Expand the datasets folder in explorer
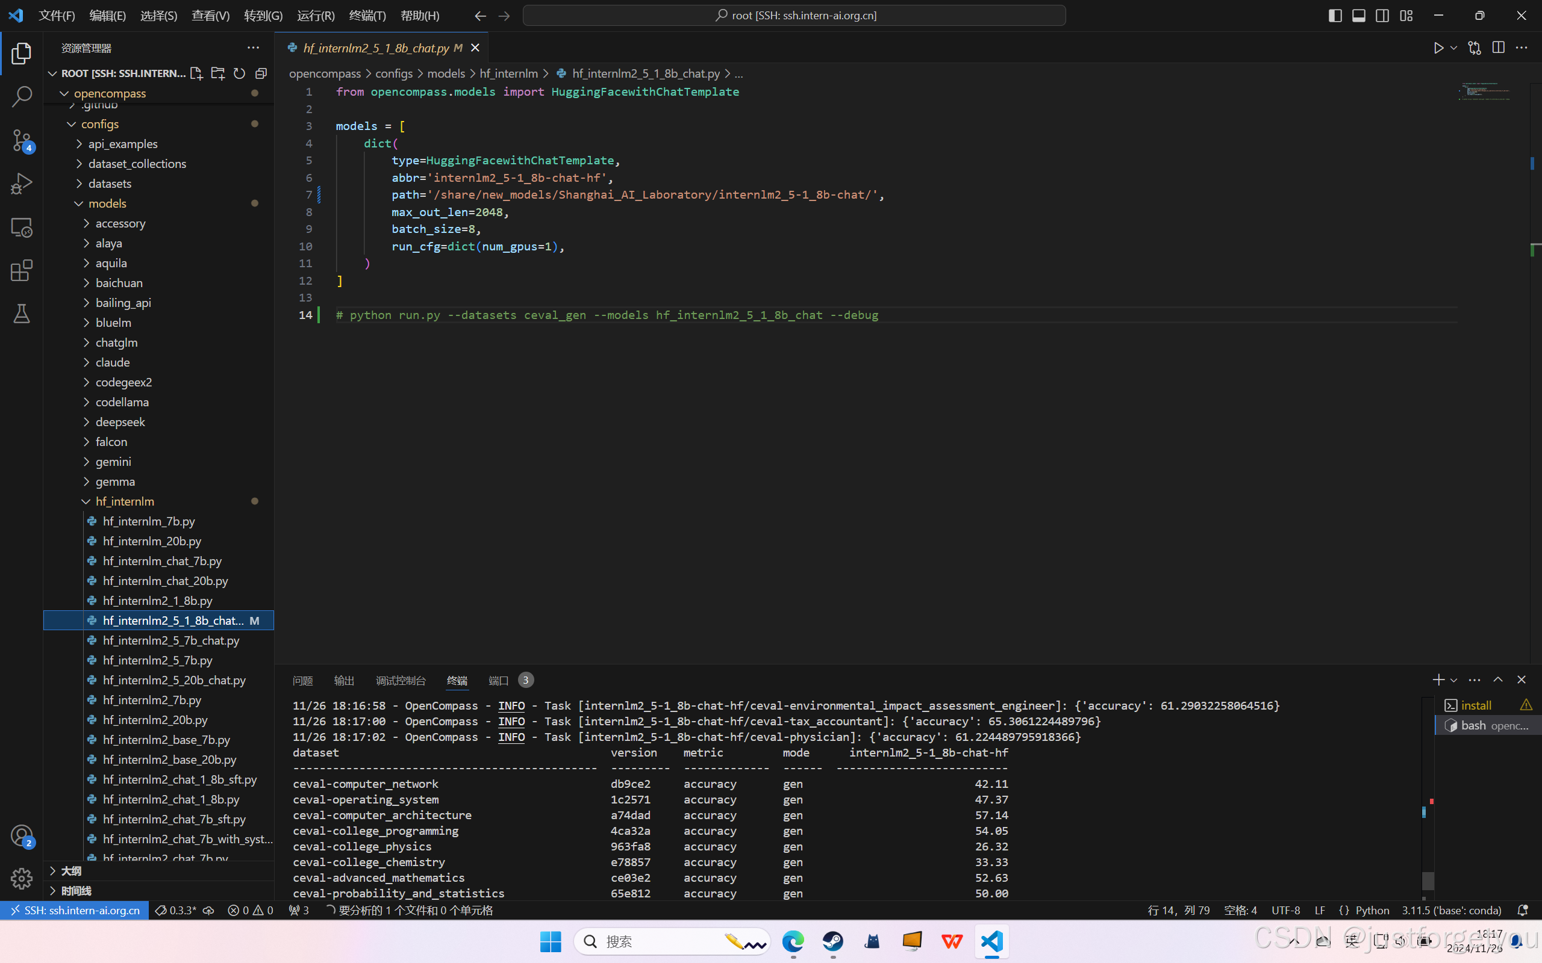Viewport: 1542px width, 963px height. [110, 184]
